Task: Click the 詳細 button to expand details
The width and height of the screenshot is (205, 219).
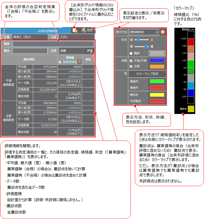Action: click(x=90, y=51)
